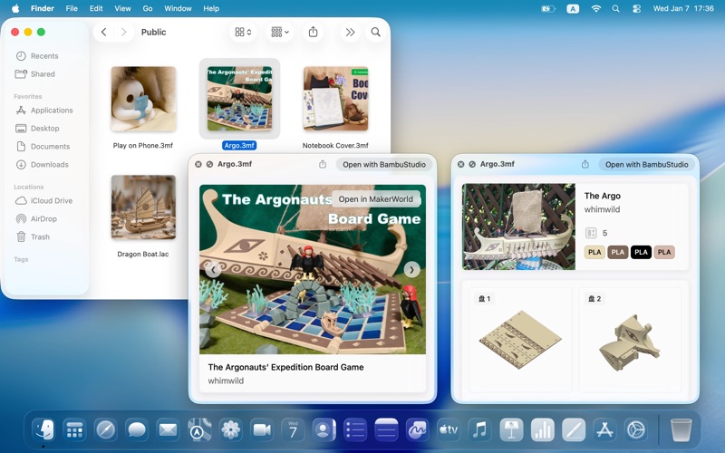Open the View menu
Screen dimensions: 725x453
point(122,8)
